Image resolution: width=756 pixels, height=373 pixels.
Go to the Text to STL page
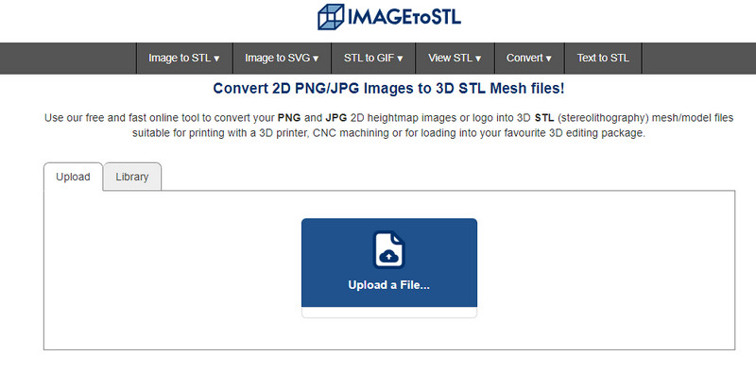click(x=603, y=59)
